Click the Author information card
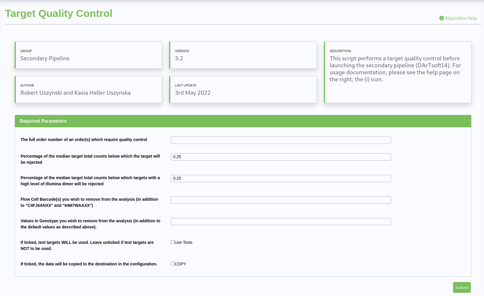 88,89
